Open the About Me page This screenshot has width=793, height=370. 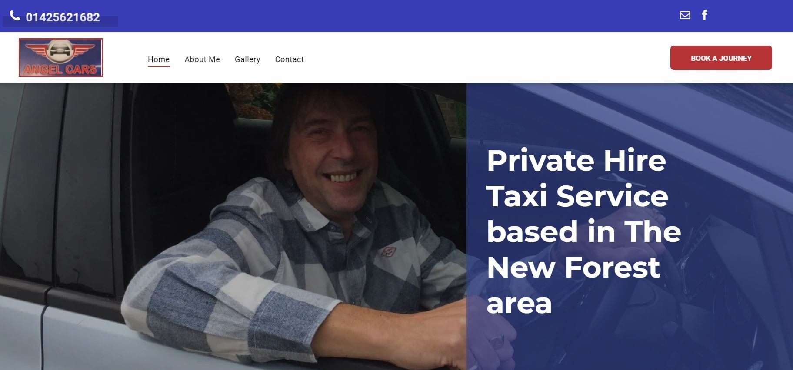(202, 59)
